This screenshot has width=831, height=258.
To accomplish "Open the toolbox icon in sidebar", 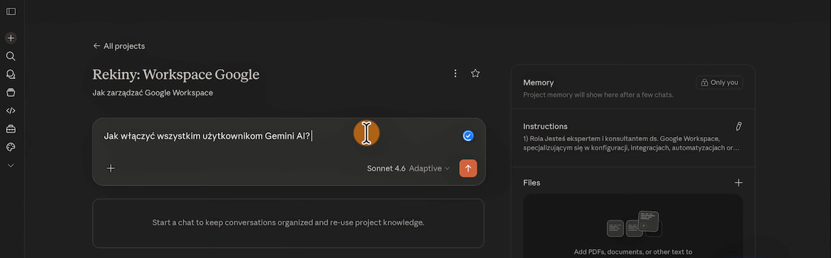I will (x=10, y=129).
